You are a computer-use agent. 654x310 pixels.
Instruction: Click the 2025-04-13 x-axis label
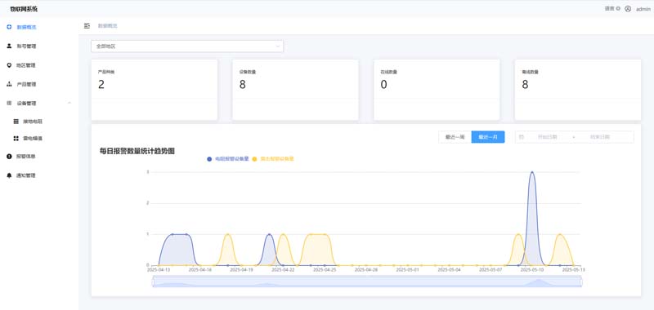(159, 270)
